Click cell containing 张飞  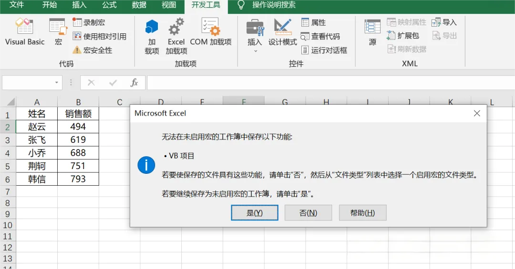coord(37,140)
